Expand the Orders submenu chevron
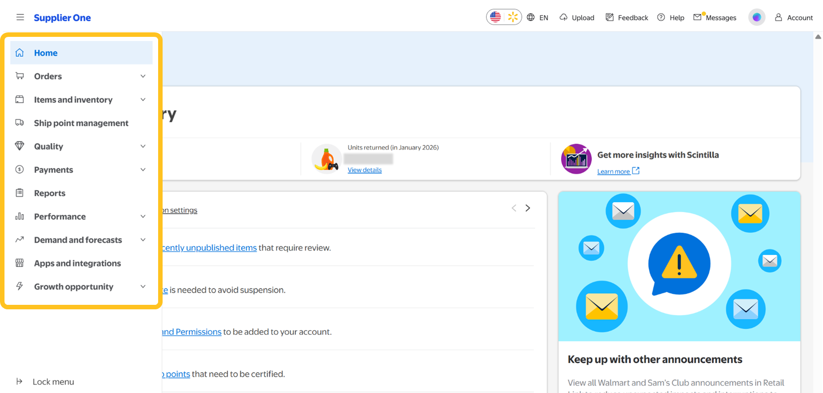 coord(143,76)
